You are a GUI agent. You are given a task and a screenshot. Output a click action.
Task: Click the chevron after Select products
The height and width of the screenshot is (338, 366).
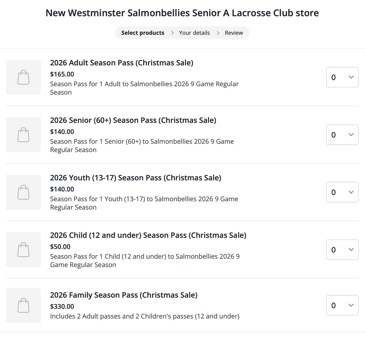[x=172, y=33]
